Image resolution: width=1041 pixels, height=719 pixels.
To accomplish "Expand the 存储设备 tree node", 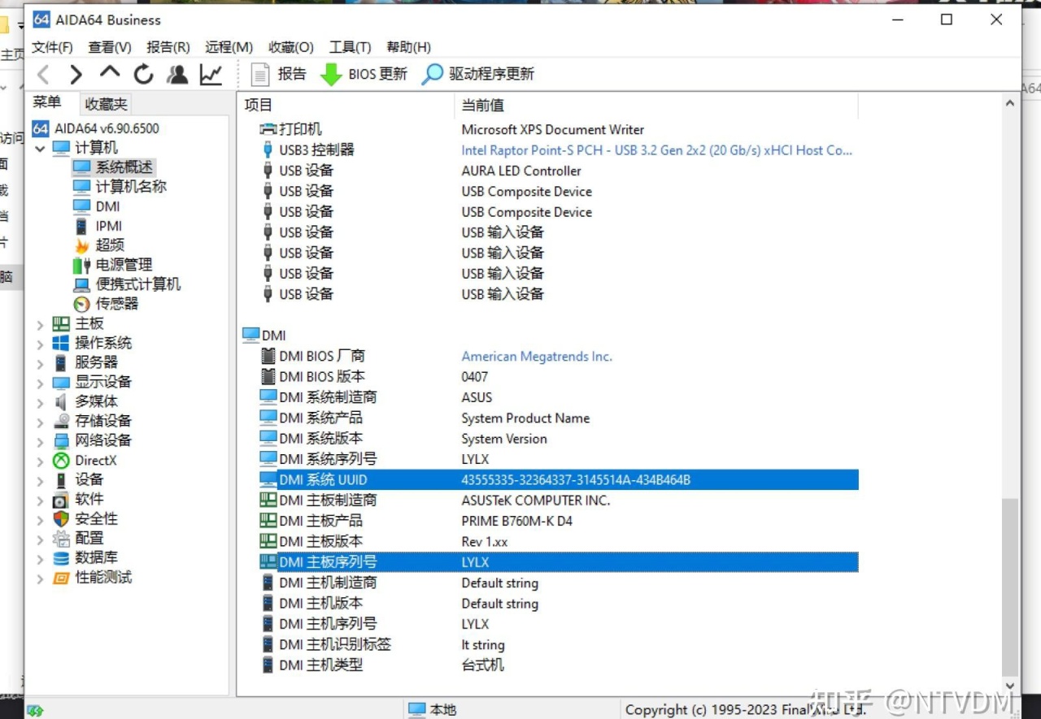I will [x=40, y=422].
